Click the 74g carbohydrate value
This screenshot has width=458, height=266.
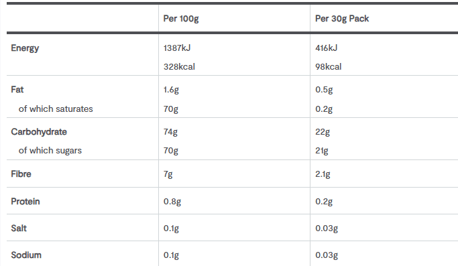click(x=170, y=132)
